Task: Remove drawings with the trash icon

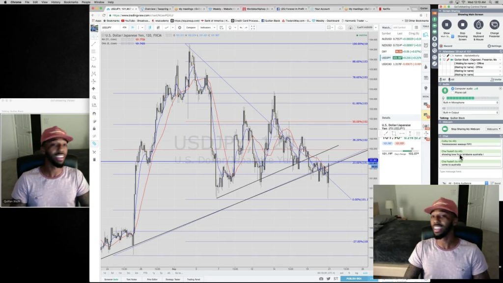Action: tap(94, 160)
